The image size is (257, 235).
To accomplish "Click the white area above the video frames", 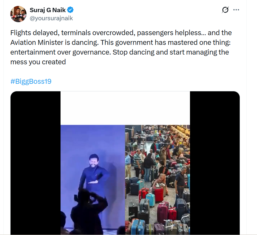I will click(125, 108).
